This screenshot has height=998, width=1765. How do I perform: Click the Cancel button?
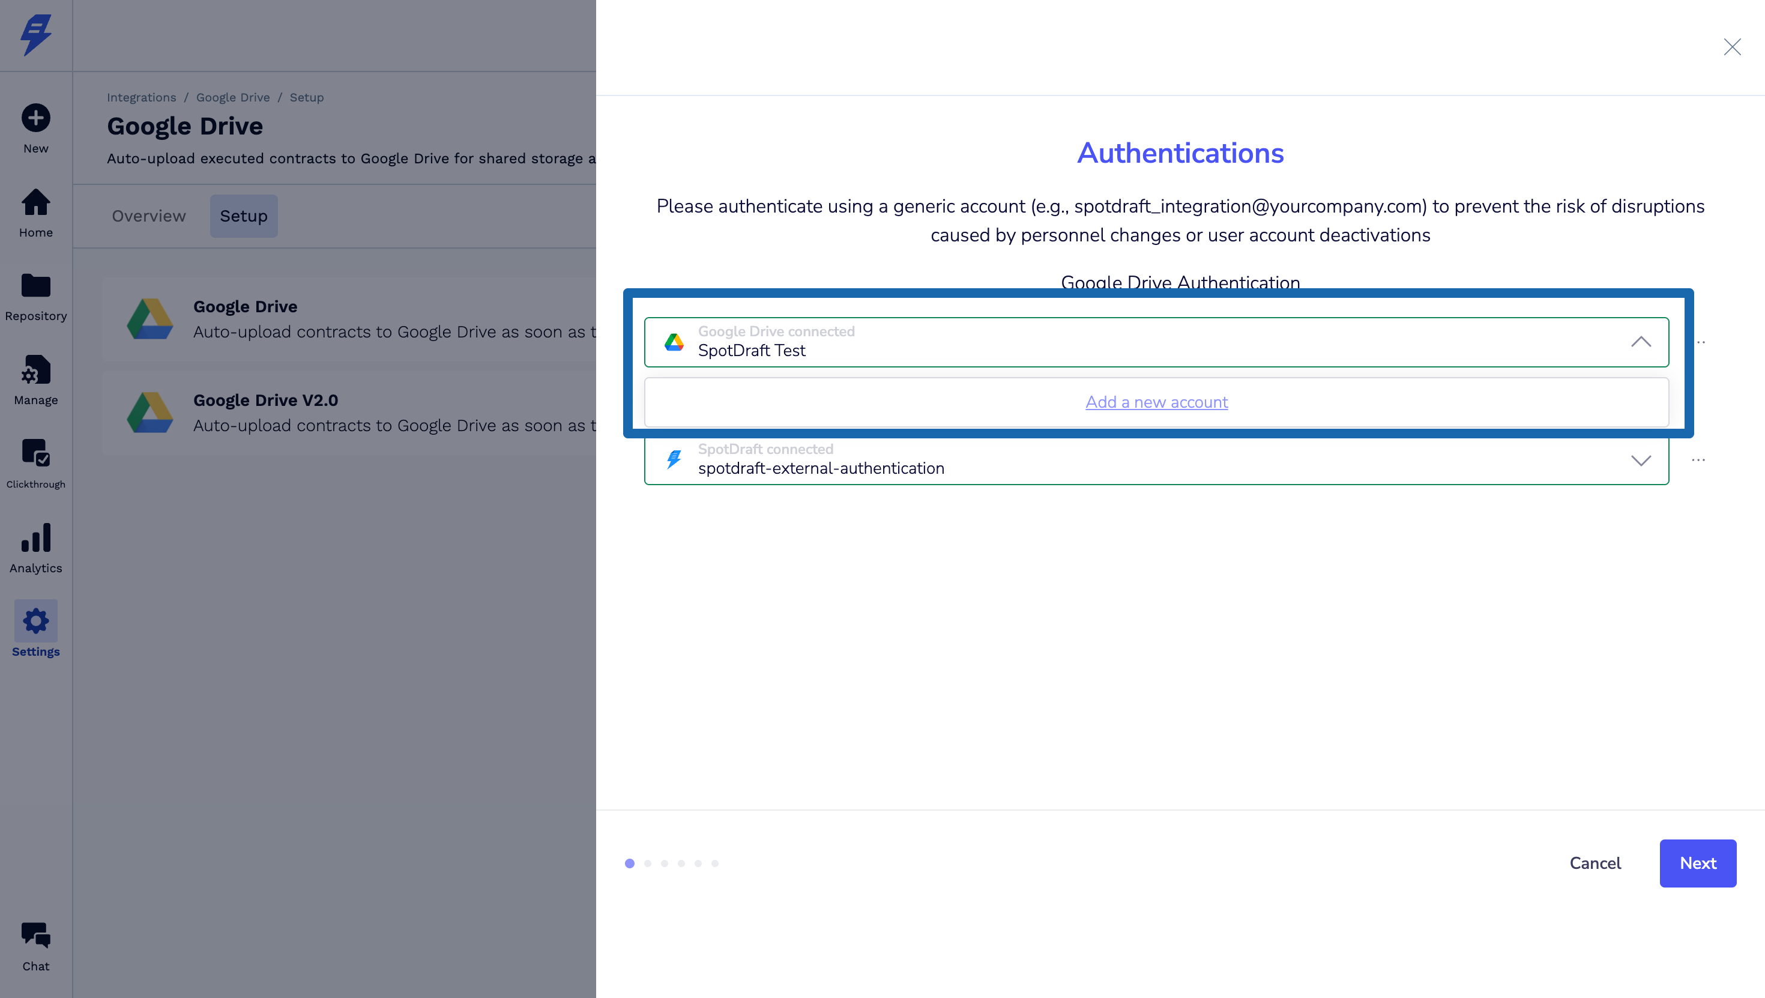pos(1595,863)
